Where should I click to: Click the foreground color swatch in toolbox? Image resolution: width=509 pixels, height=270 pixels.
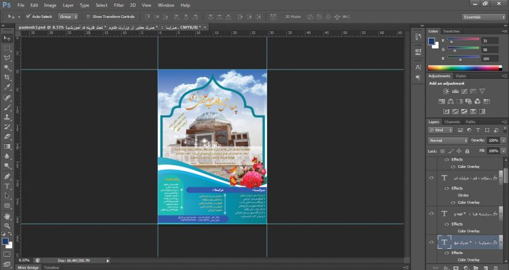pyautogui.click(x=5, y=241)
